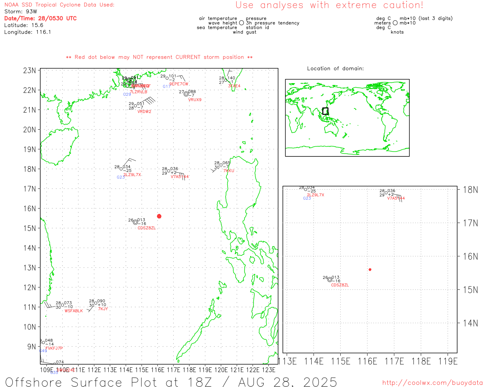Click the 7KKU station circle marker

click(x=221, y=165)
